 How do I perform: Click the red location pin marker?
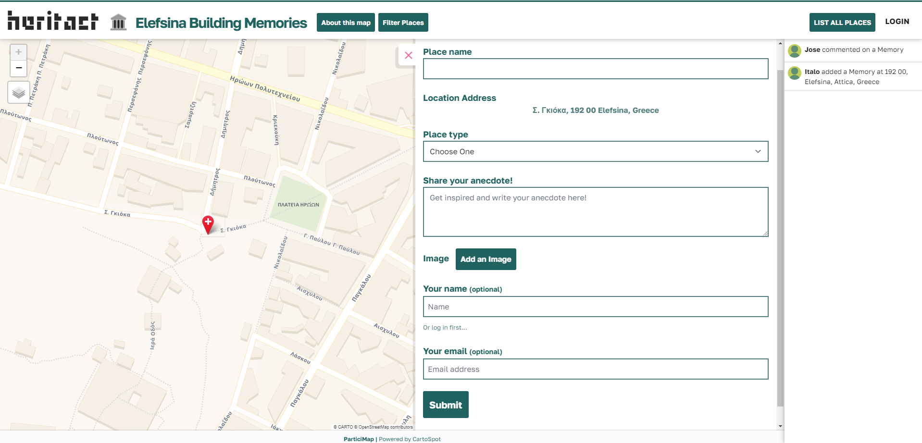208,224
